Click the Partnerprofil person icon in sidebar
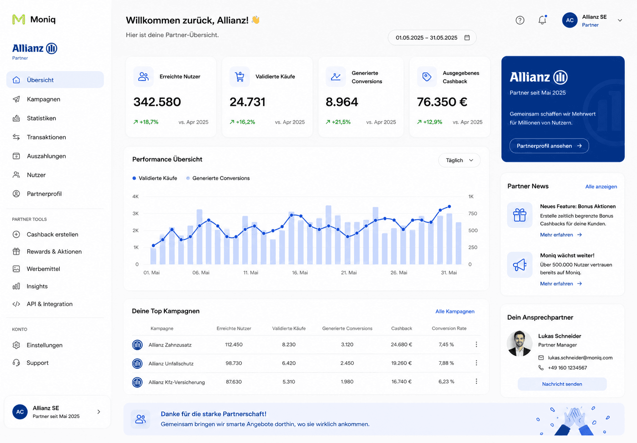This screenshot has height=443, width=637. click(16, 194)
